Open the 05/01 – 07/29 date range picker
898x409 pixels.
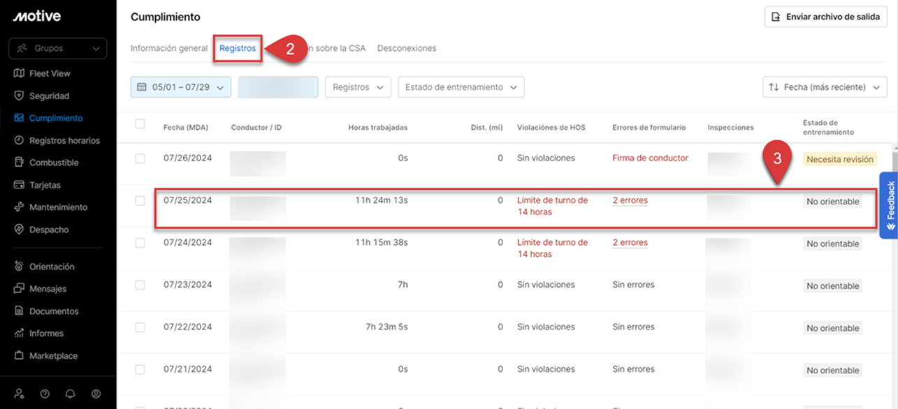click(181, 87)
